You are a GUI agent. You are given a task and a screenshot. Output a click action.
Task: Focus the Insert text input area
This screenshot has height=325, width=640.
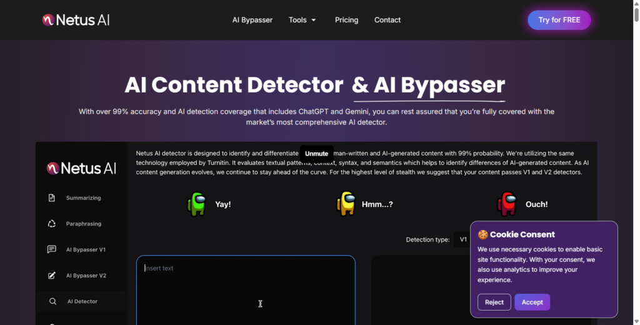[x=246, y=290]
